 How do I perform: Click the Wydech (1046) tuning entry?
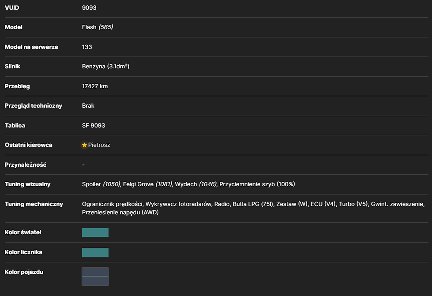[x=195, y=184]
